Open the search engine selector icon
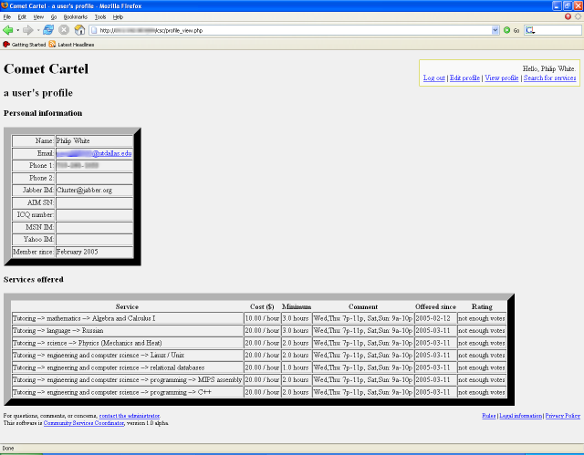This screenshot has height=455, width=584. point(530,30)
